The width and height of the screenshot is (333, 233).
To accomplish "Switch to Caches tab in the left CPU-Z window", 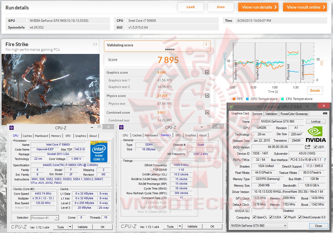I will tap(27, 136).
